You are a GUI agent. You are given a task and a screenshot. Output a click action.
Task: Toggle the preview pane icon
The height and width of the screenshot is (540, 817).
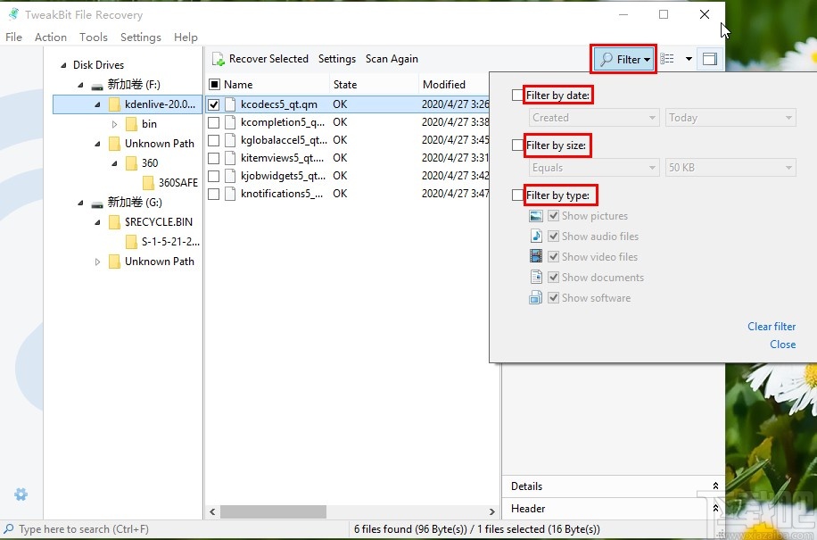(710, 59)
